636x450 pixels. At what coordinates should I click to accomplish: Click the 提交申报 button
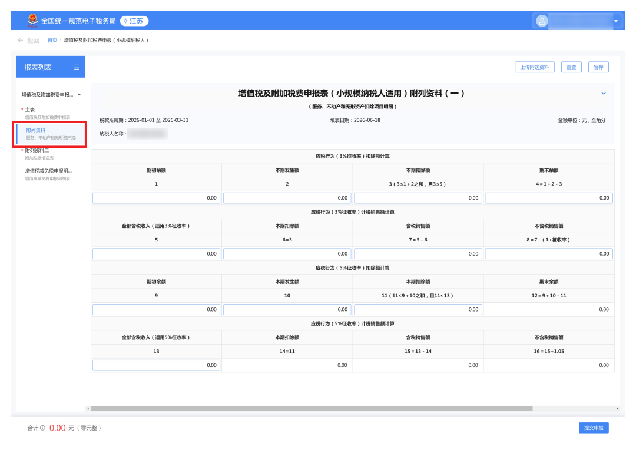pyautogui.click(x=594, y=428)
